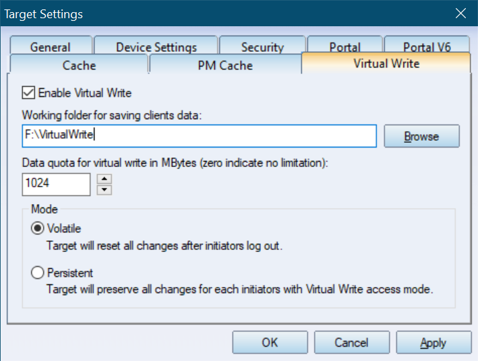Open the Security tab
Image resolution: width=478 pixels, height=361 pixels.
click(x=262, y=46)
